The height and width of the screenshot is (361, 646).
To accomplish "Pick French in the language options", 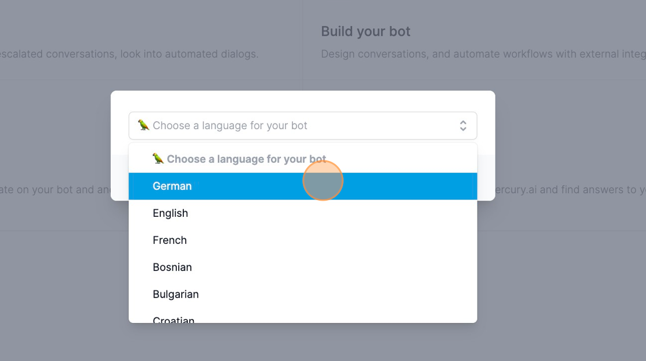I will tap(303, 240).
